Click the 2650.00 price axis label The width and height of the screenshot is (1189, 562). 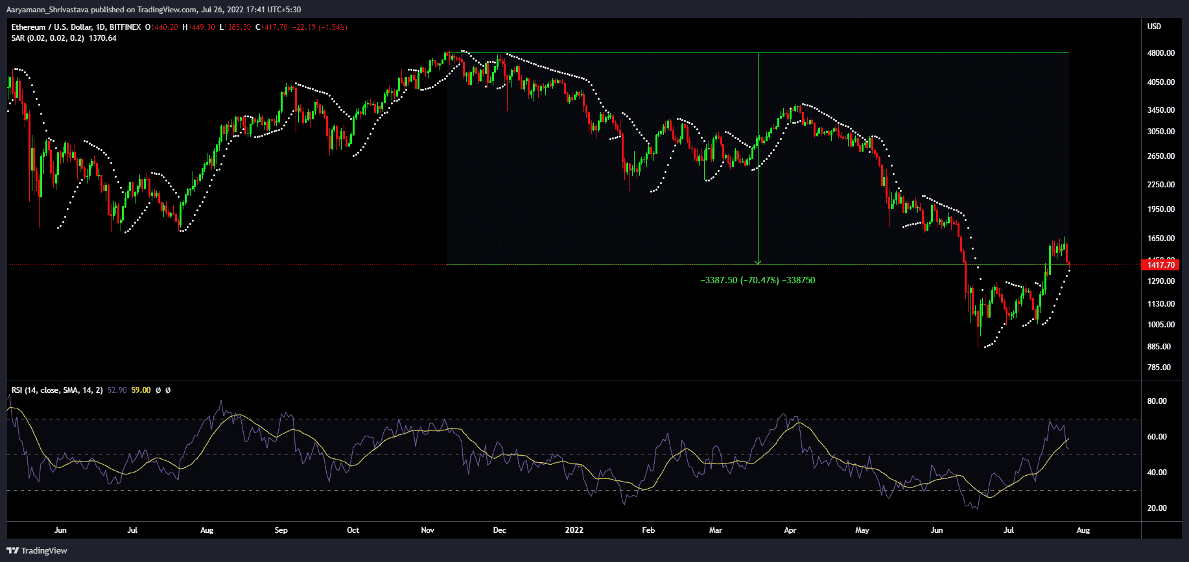(x=1160, y=156)
